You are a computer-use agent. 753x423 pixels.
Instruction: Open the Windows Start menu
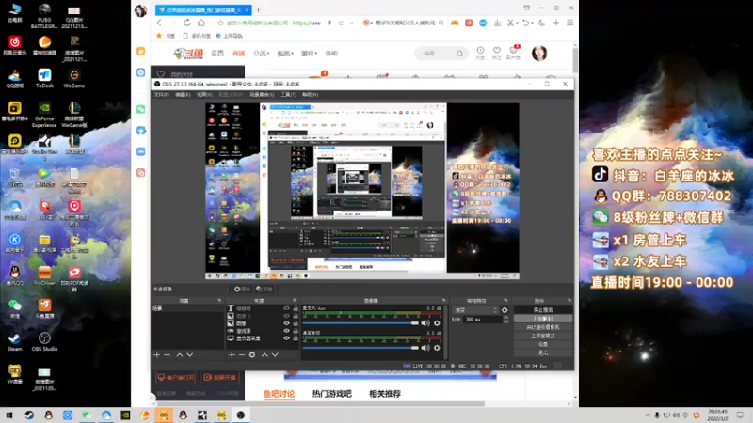9,415
